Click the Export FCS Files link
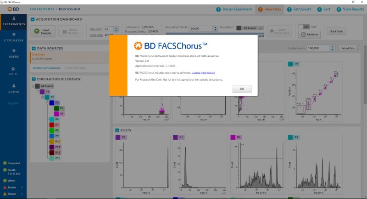367x199 pixels. pyautogui.click(x=75, y=68)
